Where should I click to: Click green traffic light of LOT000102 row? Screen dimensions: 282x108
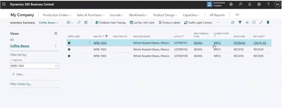click(69, 50)
